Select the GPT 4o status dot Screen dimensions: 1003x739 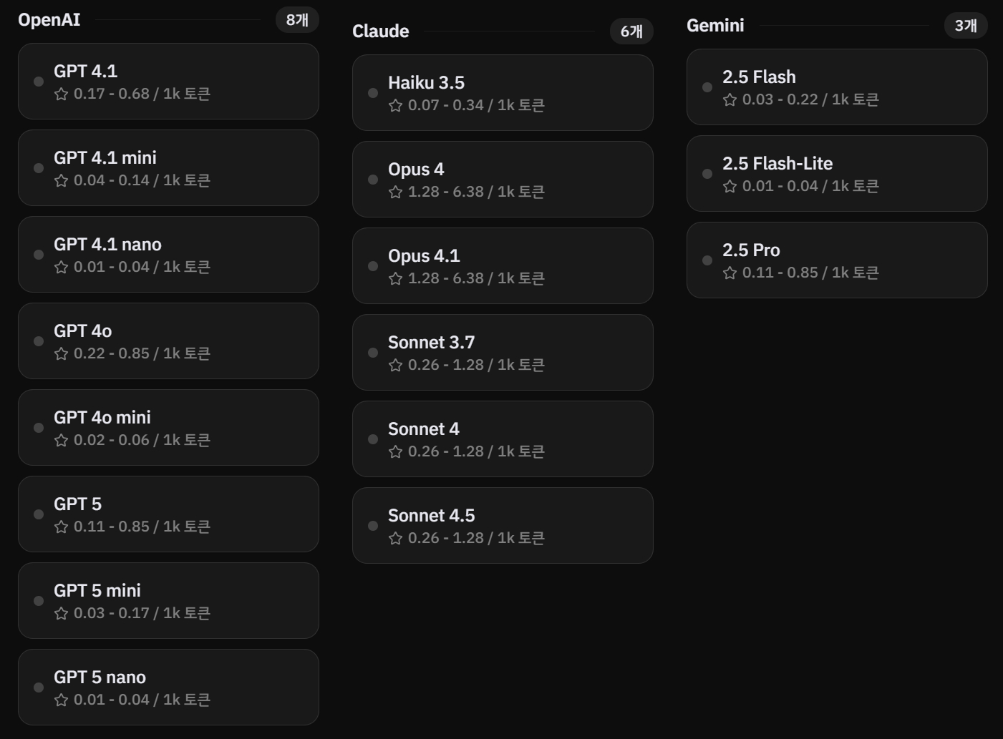click(x=39, y=341)
